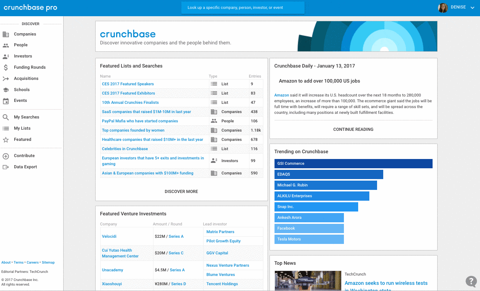Click the company search input field
Image resolution: width=480 pixels, height=291 pixels.
[243, 7]
